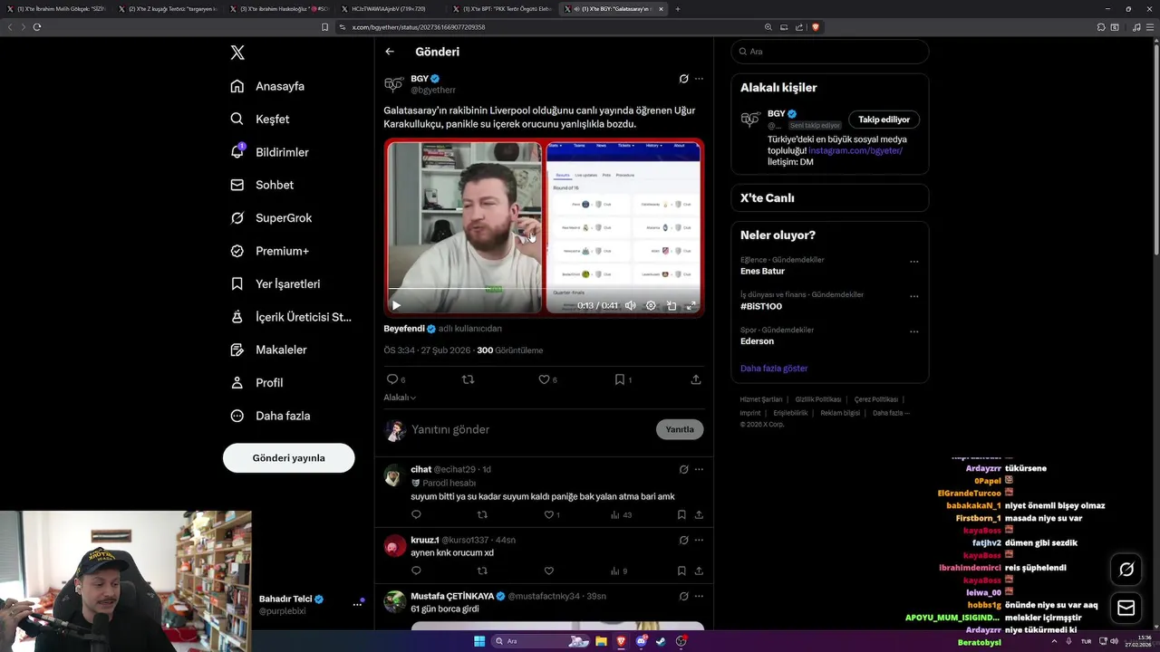Image resolution: width=1160 pixels, height=652 pixels.
Task: Open Bildirimler notifications
Action: tap(270, 152)
